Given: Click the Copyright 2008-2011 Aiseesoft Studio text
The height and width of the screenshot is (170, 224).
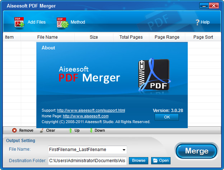Looking at the screenshot, I should coord(96,122).
